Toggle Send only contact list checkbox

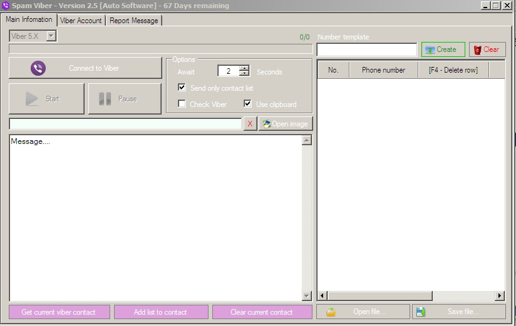pyautogui.click(x=182, y=88)
